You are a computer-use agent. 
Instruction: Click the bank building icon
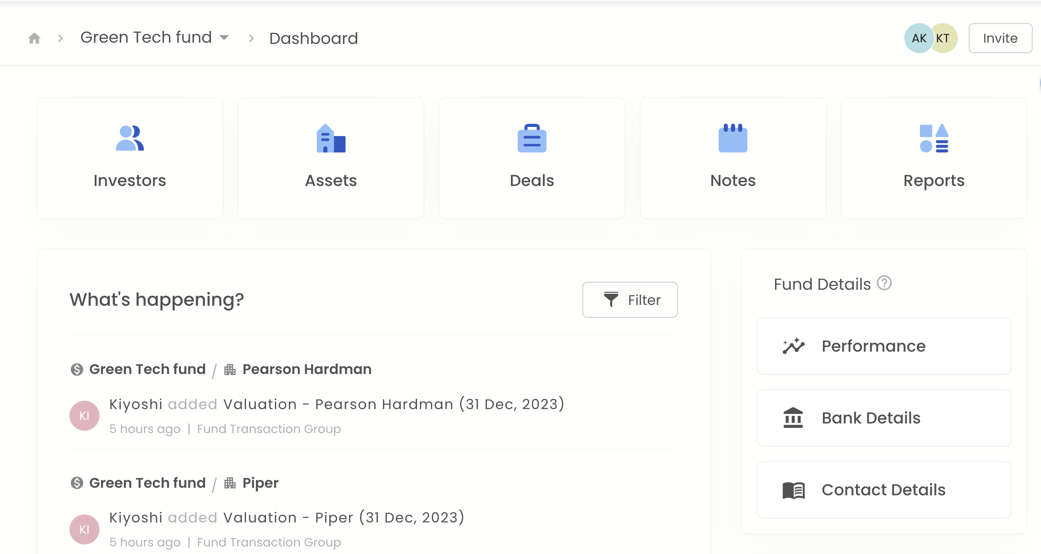click(x=793, y=417)
